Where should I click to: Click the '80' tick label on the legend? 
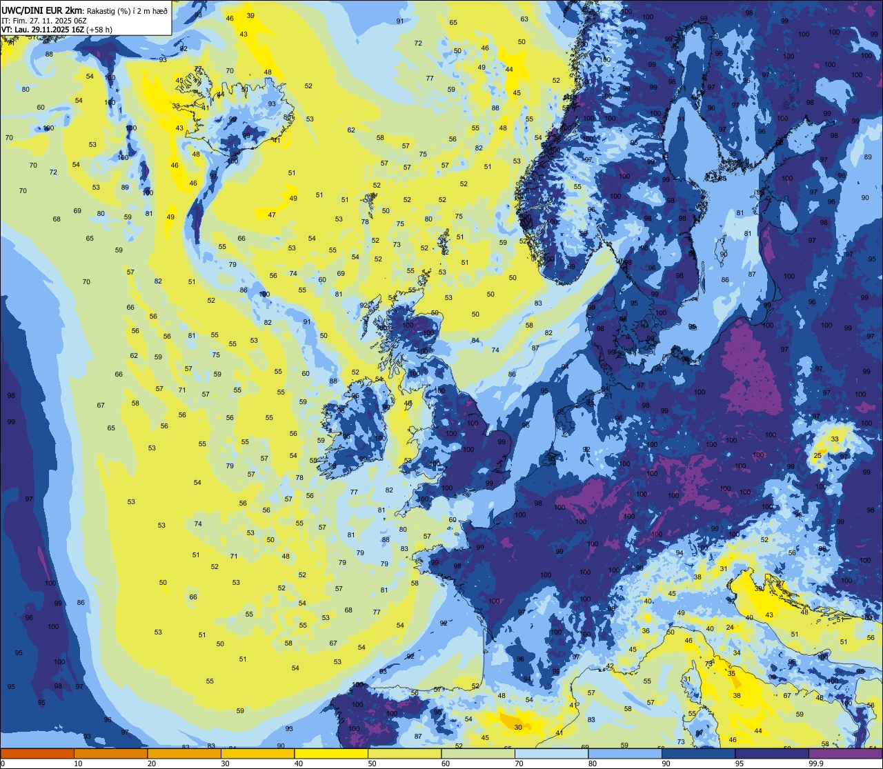coord(593,763)
